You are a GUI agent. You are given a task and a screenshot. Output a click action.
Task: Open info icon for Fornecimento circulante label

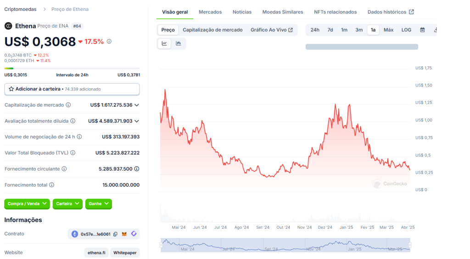pos(64,169)
